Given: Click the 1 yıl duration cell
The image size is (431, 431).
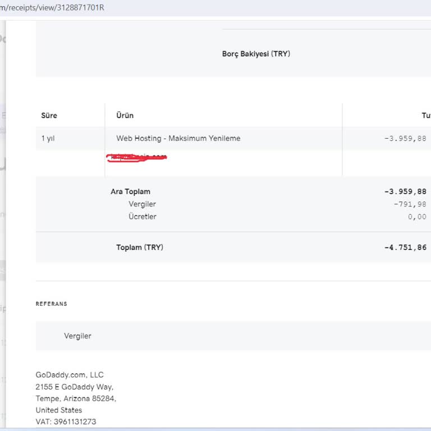Looking at the screenshot, I should 48,138.
